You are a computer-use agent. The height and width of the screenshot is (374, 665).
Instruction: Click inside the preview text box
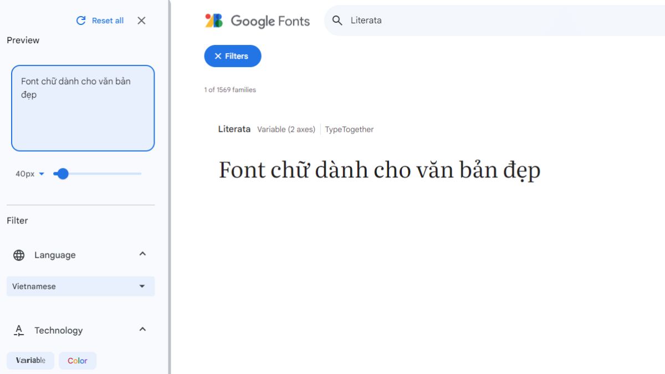pos(82,108)
